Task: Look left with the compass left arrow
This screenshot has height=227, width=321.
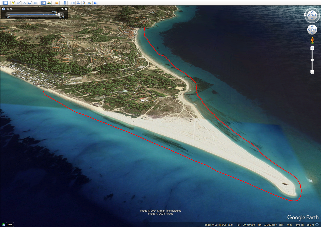Action: click(309, 15)
